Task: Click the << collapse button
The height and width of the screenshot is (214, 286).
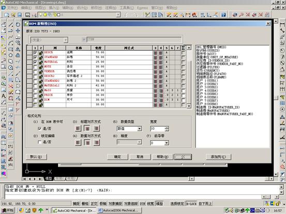Action: 183,157
